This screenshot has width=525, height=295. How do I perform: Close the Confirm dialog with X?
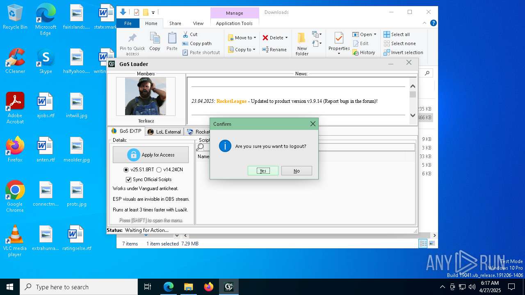tap(313, 124)
